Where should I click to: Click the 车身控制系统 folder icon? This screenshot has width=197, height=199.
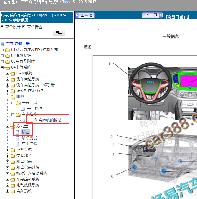click(13, 180)
